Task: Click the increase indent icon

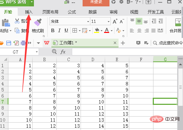Action: pos(161,21)
